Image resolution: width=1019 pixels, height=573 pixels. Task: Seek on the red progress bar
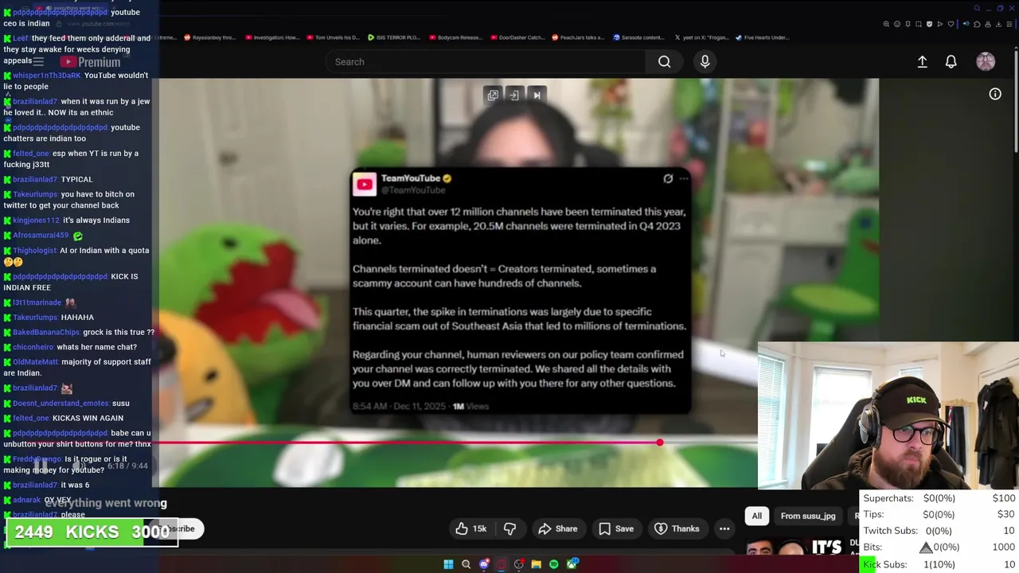tap(406, 442)
